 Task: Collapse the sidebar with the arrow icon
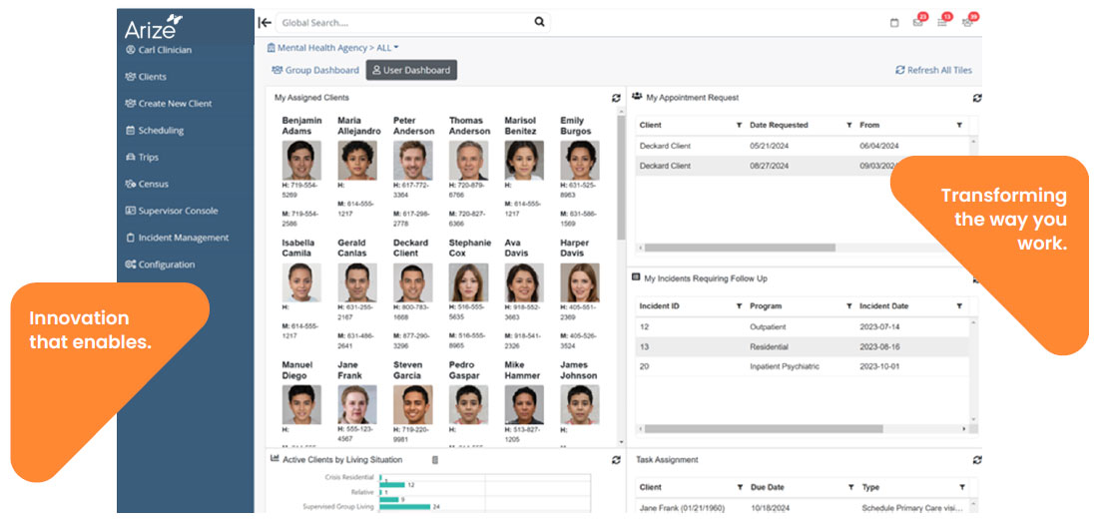pos(265,23)
